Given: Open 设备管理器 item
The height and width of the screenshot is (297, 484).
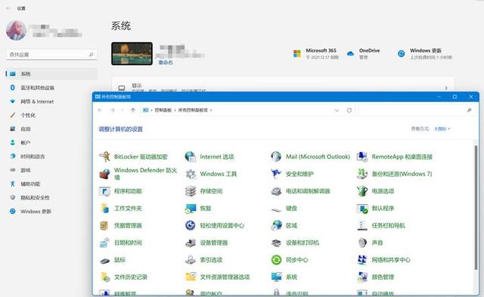Looking at the screenshot, I should point(206,243).
